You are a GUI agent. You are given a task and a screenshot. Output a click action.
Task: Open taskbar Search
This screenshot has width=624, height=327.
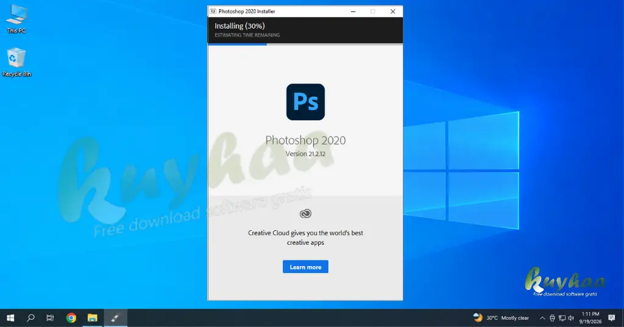pyautogui.click(x=30, y=318)
